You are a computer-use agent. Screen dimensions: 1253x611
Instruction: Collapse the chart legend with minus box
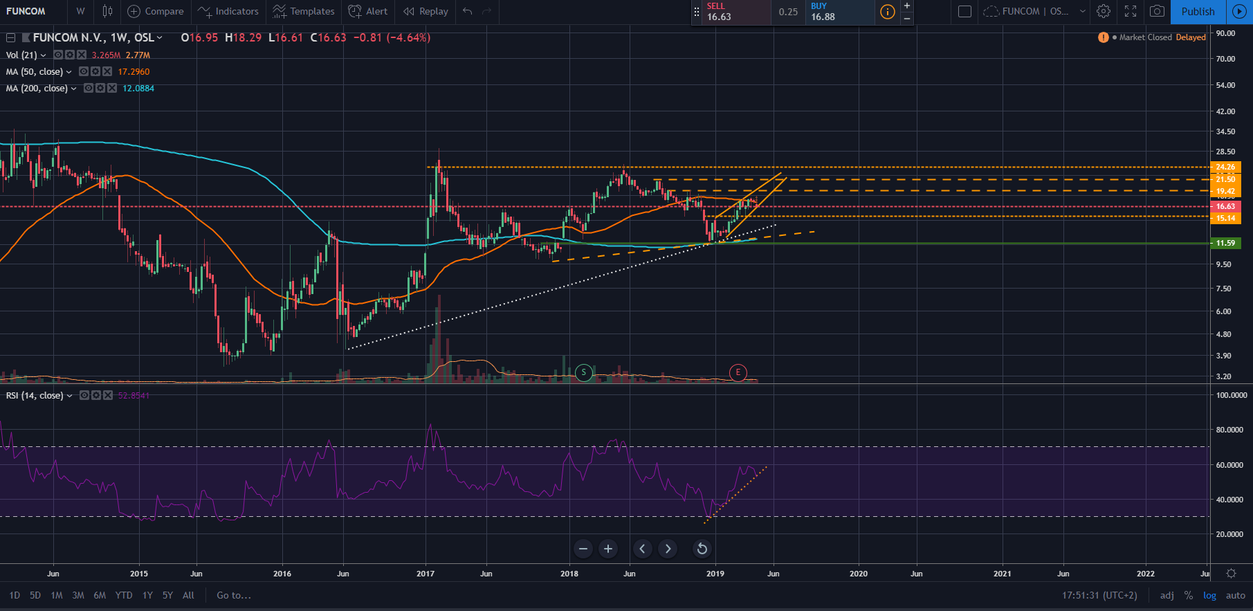(10, 37)
